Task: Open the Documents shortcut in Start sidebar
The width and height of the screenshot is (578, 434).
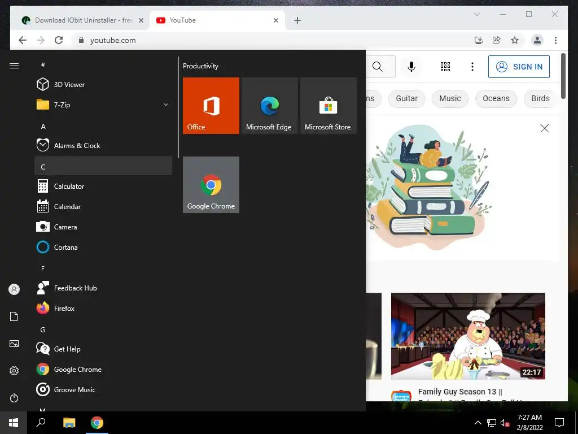Action: tap(14, 316)
